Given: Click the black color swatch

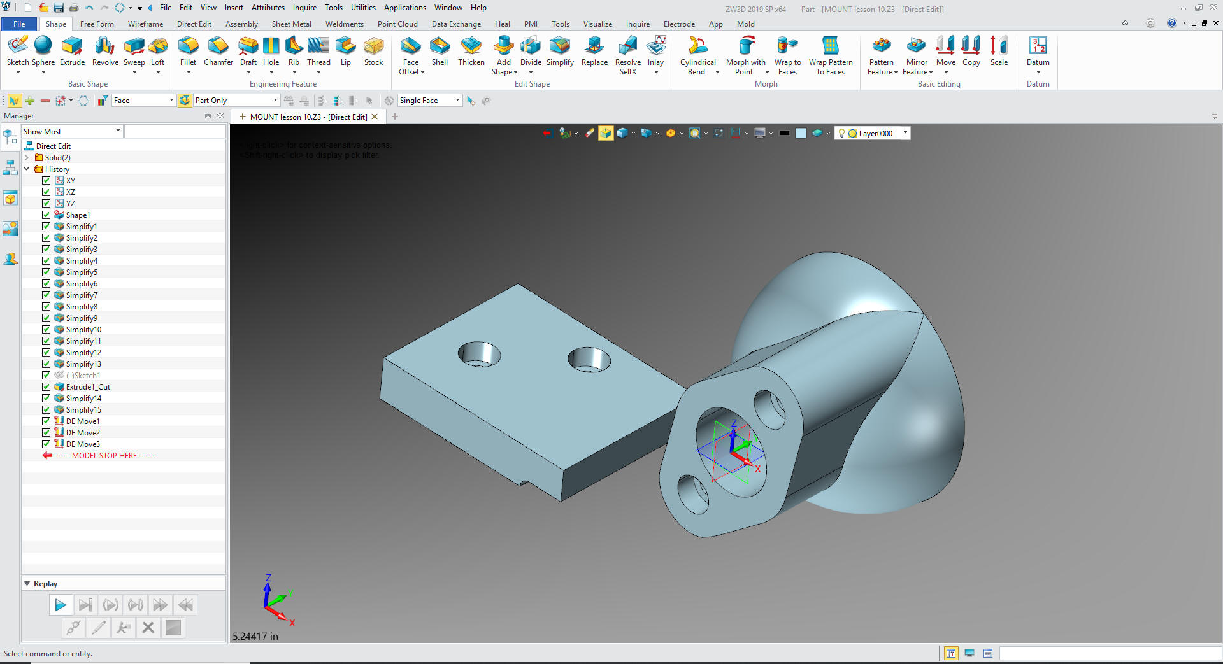Looking at the screenshot, I should [784, 133].
